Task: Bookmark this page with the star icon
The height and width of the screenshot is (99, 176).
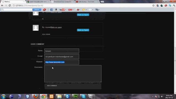Action: [153, 5]
